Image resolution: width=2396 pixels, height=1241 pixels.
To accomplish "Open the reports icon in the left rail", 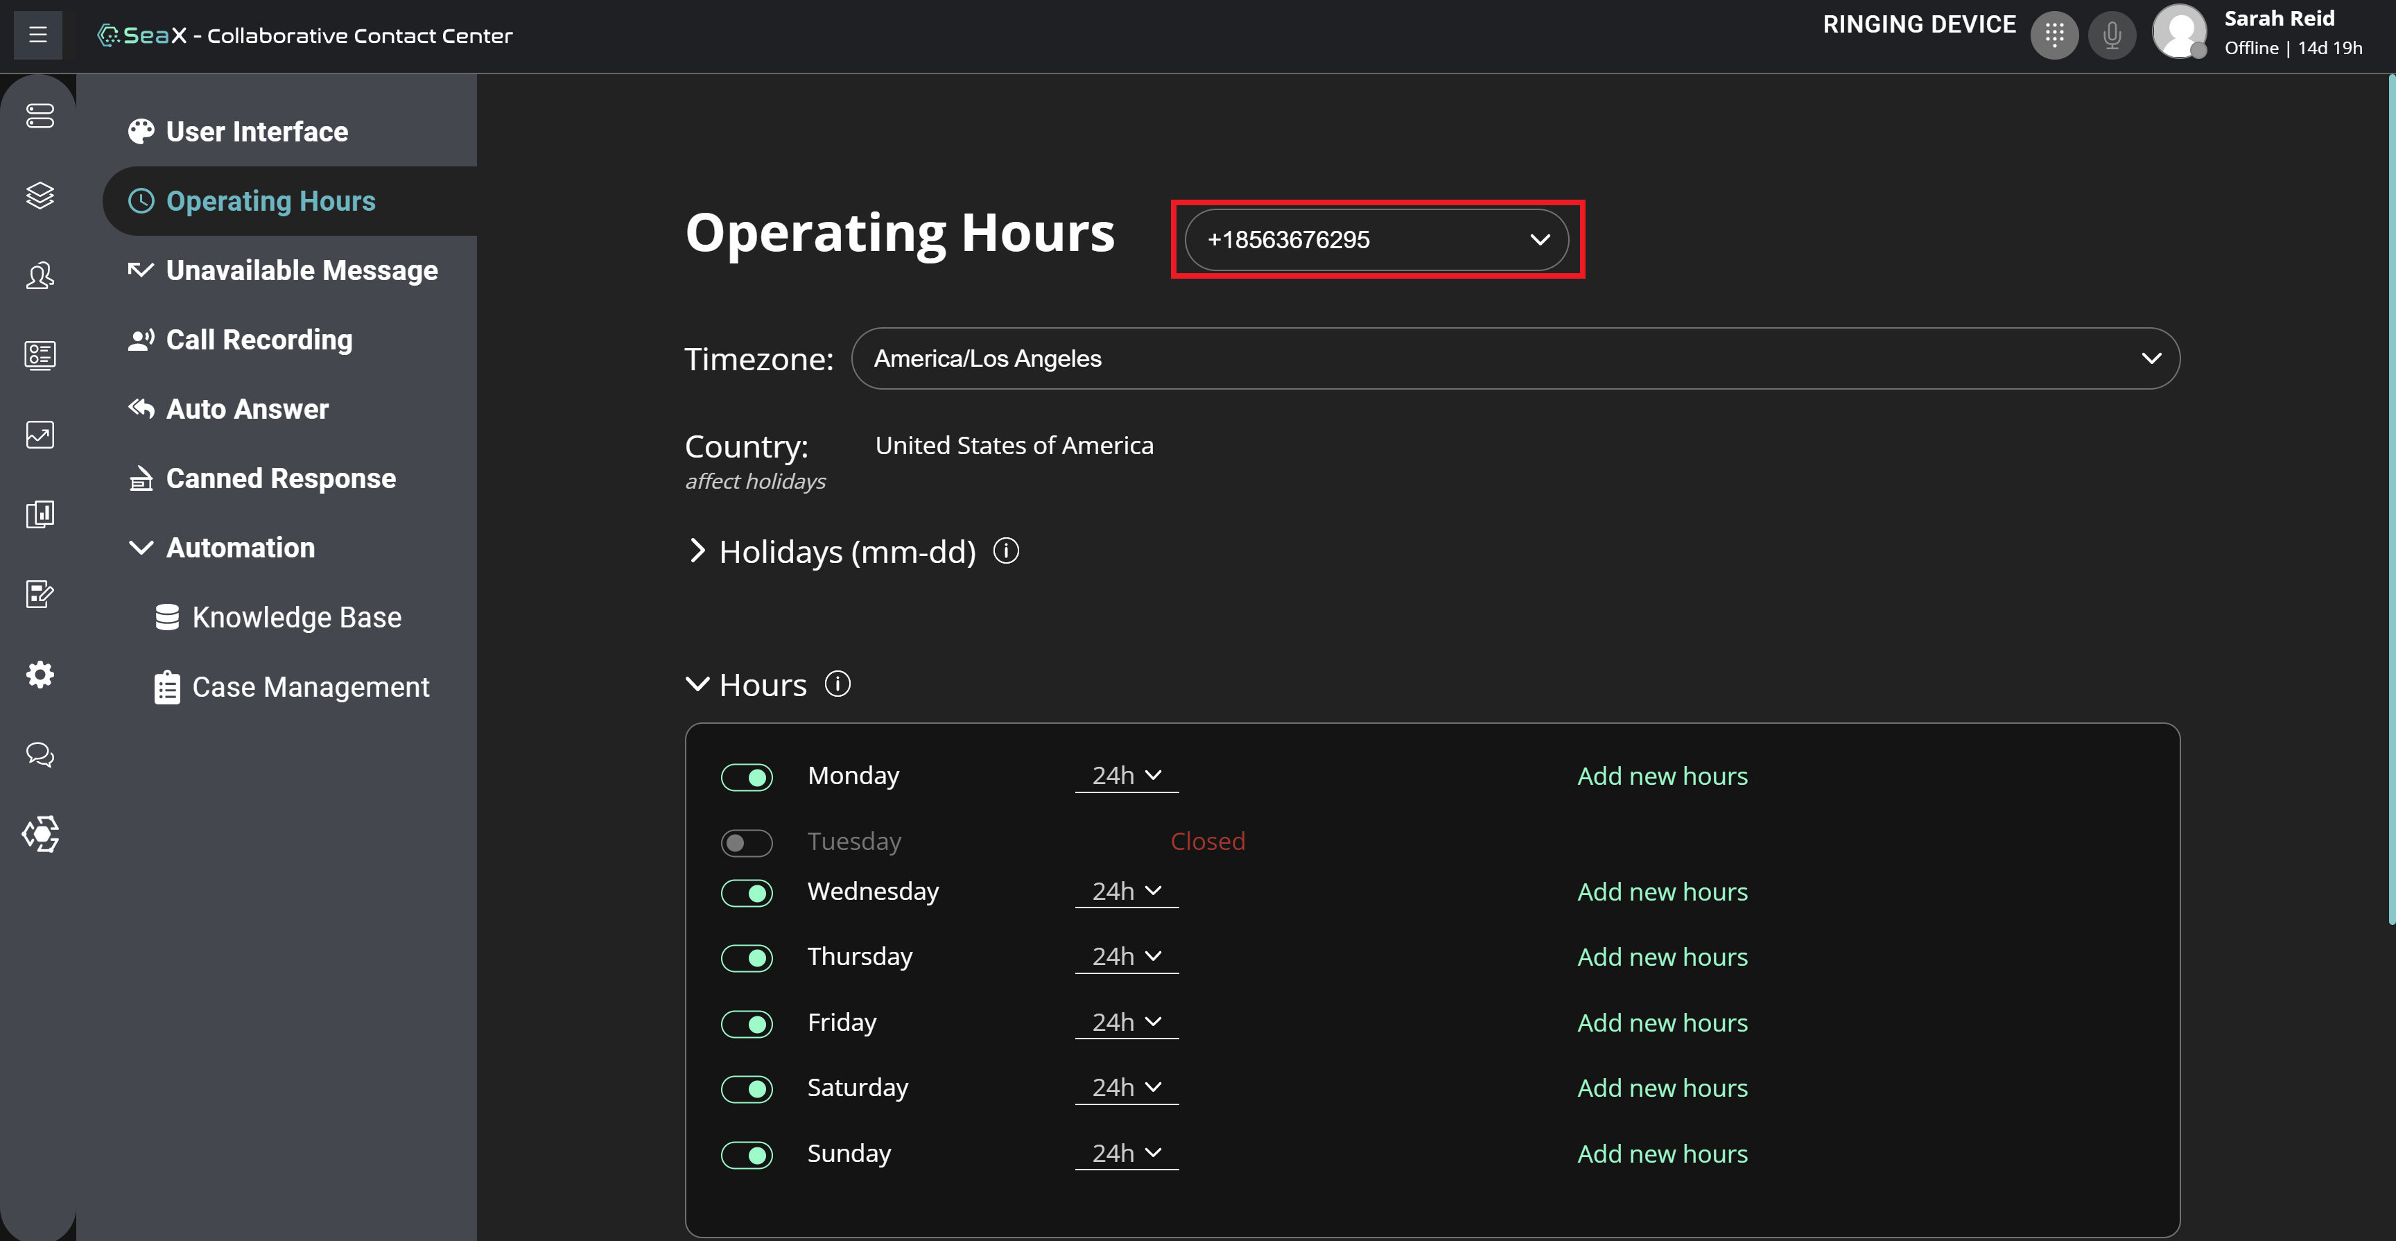I will pos(39,514).
